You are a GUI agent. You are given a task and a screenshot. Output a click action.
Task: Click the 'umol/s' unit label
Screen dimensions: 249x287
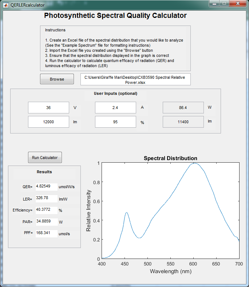click(64, 234)
